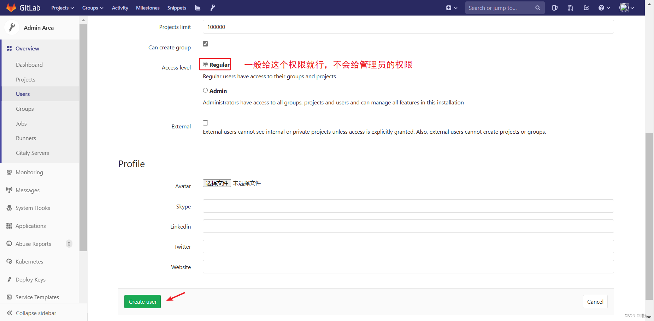Click the Abuse Reports face icon
Viewport: 654px width, 321px height.
pyautogui.click(x=9, y=243)
